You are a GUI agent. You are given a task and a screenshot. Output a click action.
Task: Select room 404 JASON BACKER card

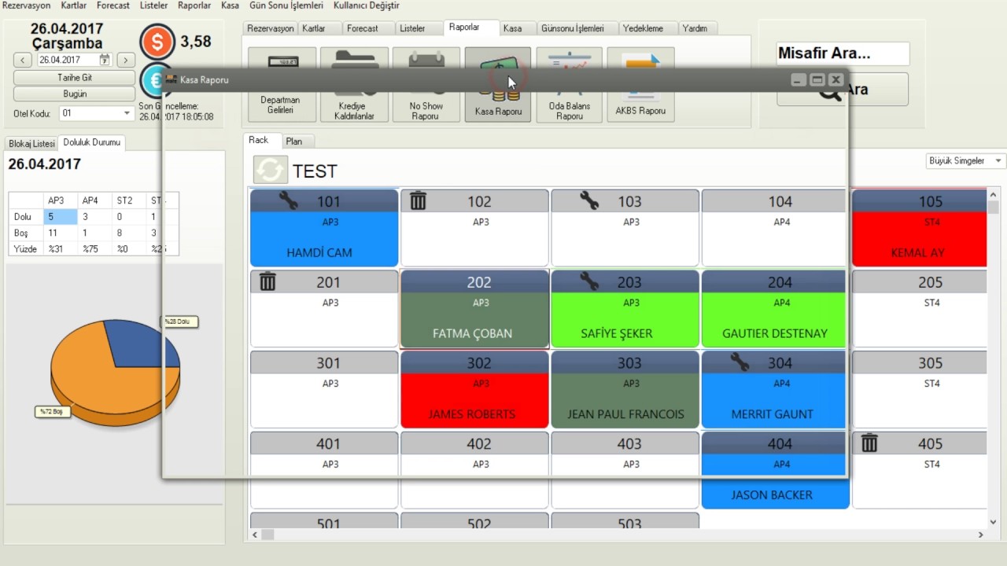pyautogui.click(x=775, y=470)
